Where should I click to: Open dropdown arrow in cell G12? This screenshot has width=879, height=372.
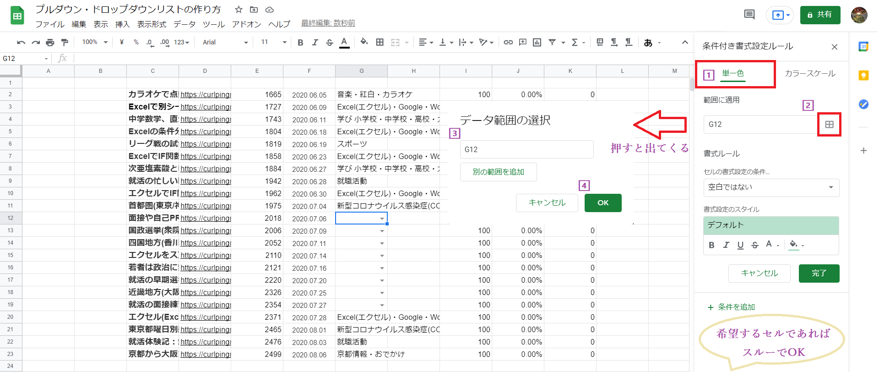click(382, 219)
